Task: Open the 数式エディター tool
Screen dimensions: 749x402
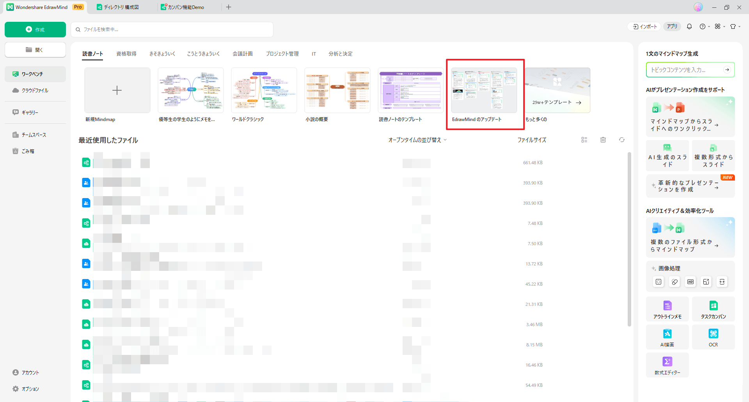Action: 667,365
